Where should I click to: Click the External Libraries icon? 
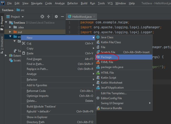click(x=11, y=55)
